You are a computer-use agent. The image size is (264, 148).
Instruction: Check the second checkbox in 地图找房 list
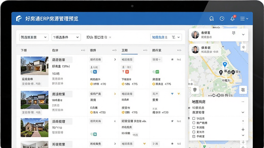[x=194, y=123]
